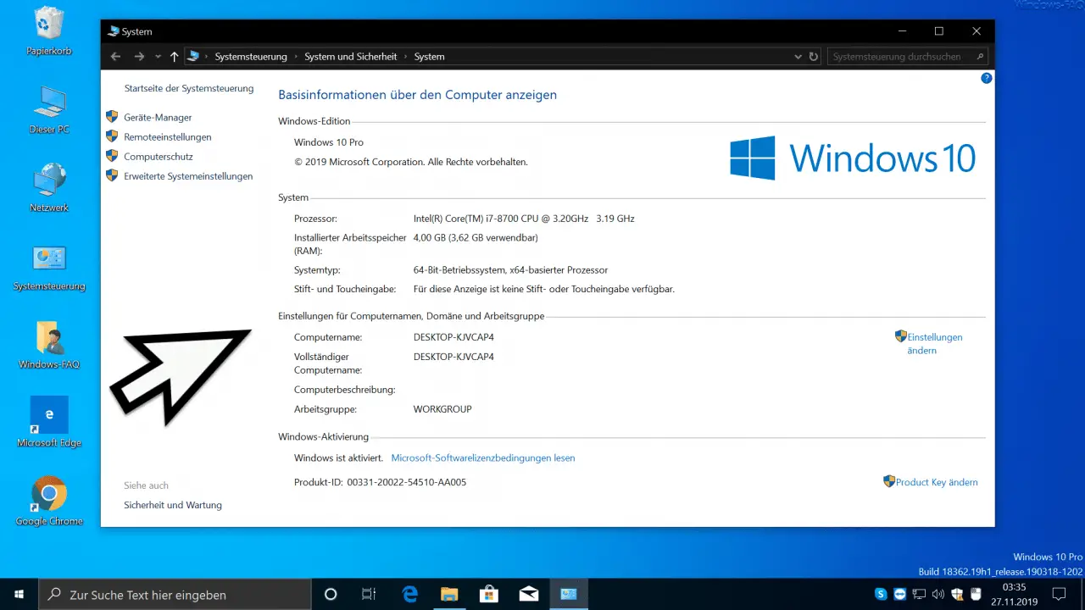
Task: Open the Windows Start menu
Action: [19, 594]
